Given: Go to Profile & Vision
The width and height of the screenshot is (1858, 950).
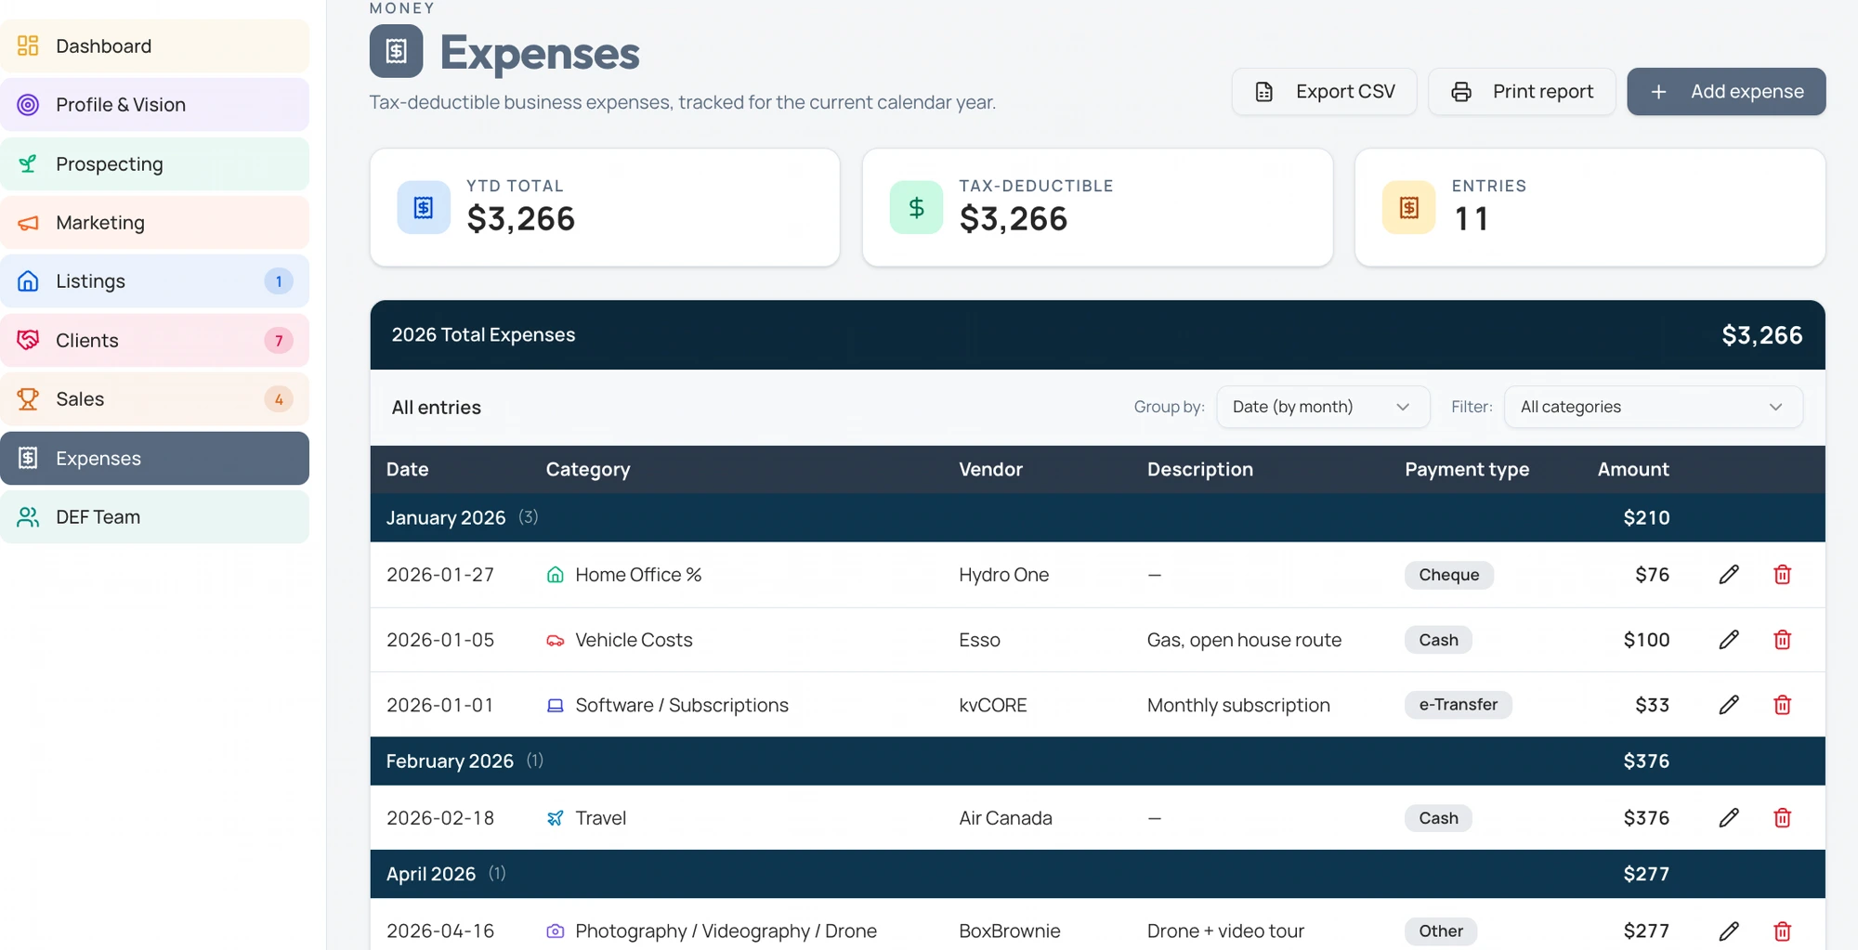Looking at the screenshot, I should [154, 104].
